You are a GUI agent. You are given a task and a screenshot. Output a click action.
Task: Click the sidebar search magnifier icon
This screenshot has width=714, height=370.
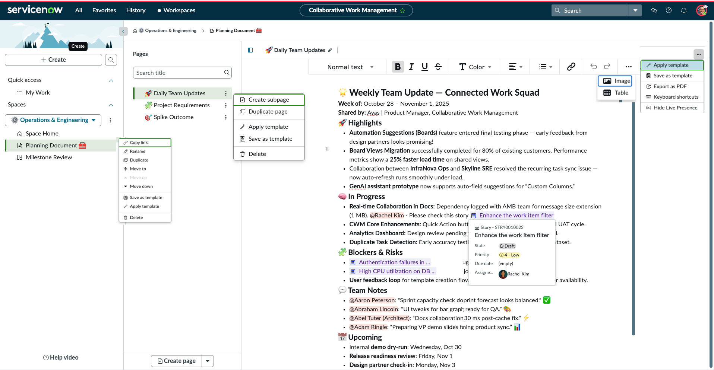(x=111, y=60)
